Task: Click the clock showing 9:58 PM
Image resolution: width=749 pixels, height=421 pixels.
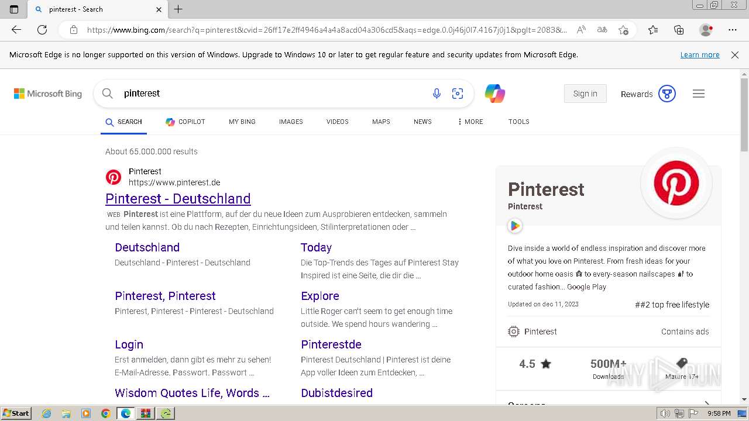Action: point(719,413)
